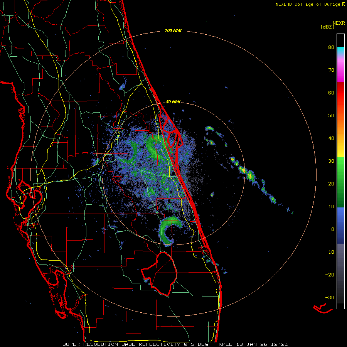Click the SUPER-RESOLUTION BASE REFLECTIVITY caption text
The width and height of the screenshot is (347, 347).
(x=121, y=344)
